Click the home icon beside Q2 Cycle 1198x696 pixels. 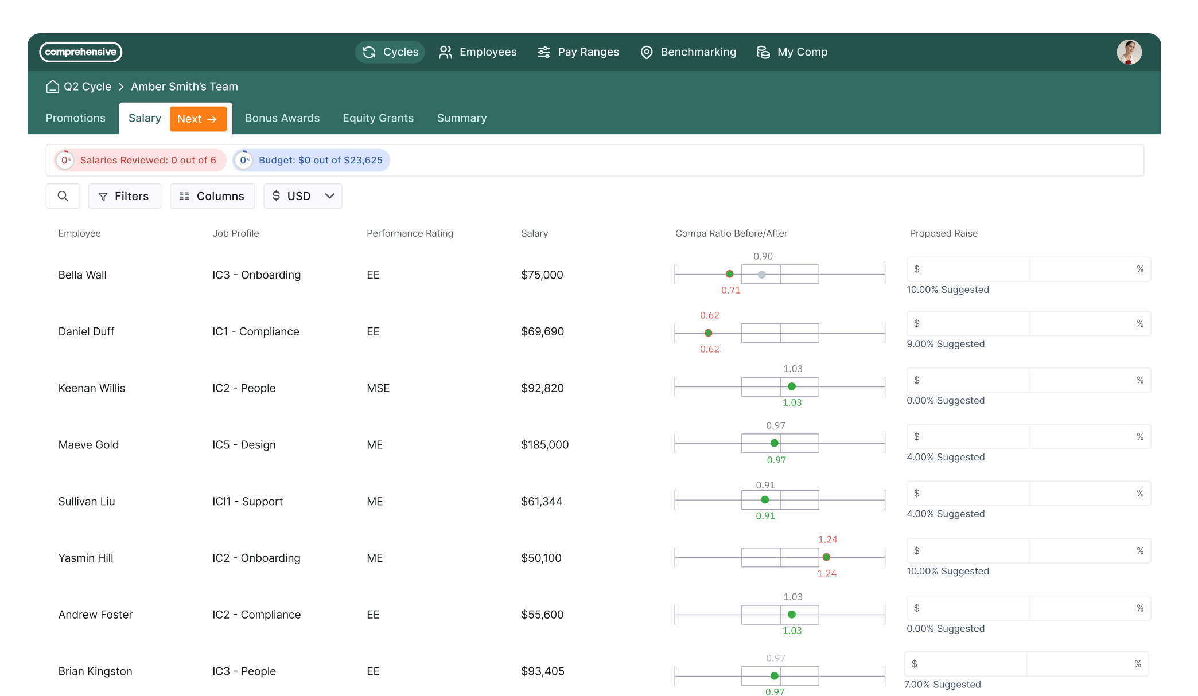[53, 87]
